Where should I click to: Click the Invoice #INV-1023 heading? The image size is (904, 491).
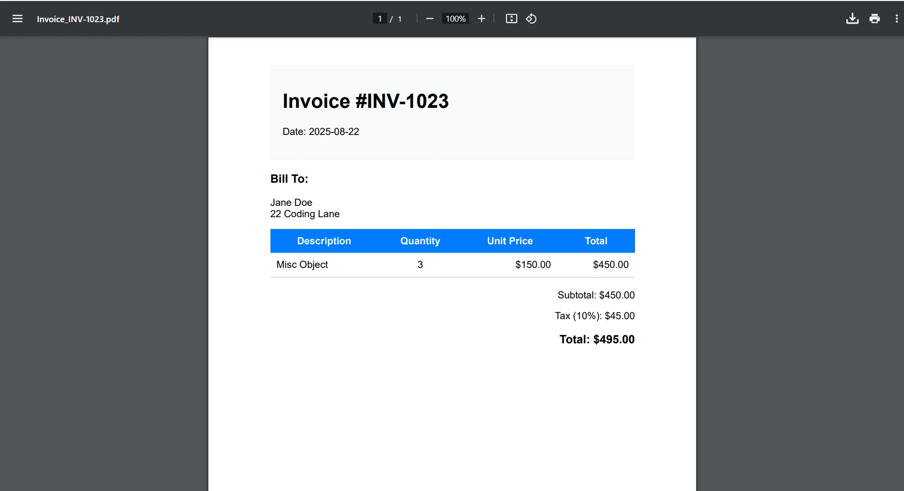365,101
